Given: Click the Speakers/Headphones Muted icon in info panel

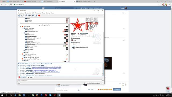Looking at the screenshot, I should coord(73,47).
